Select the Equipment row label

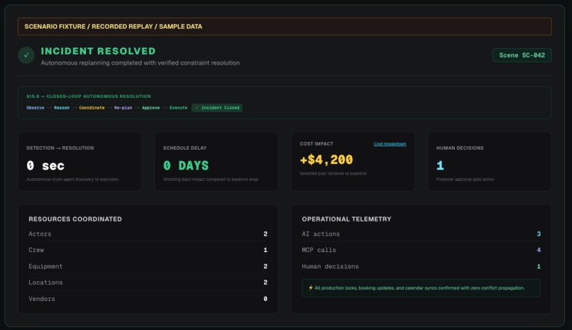tap(45, 267)
